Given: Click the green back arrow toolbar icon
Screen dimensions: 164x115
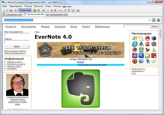Looking at the screenshot, I should pos(35,10).
